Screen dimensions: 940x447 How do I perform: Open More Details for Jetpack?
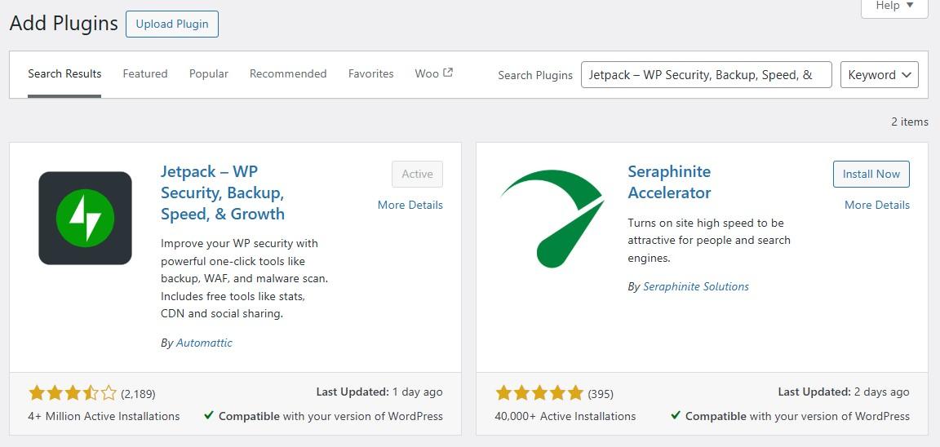[410, 205]
